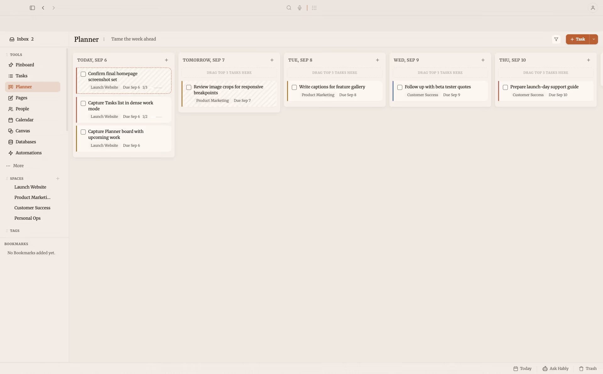Viewport: 603px width, 374px height.
Task: Go forward with the right arrow
Action: pyautogui.click(x=54, y=8)
